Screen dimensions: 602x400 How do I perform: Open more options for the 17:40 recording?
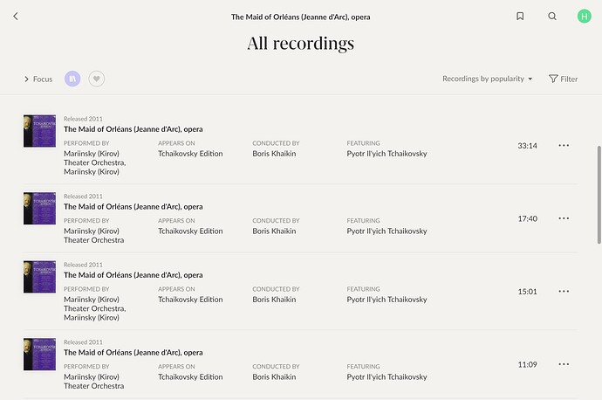[564, 218]
